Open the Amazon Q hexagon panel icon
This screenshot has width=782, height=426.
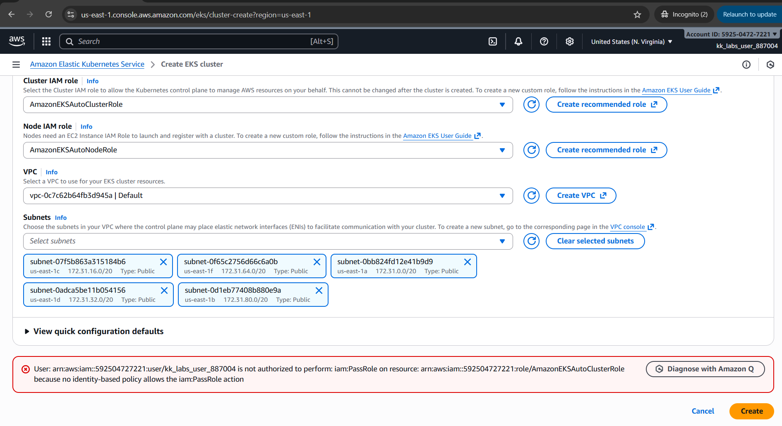click(770, 65)
